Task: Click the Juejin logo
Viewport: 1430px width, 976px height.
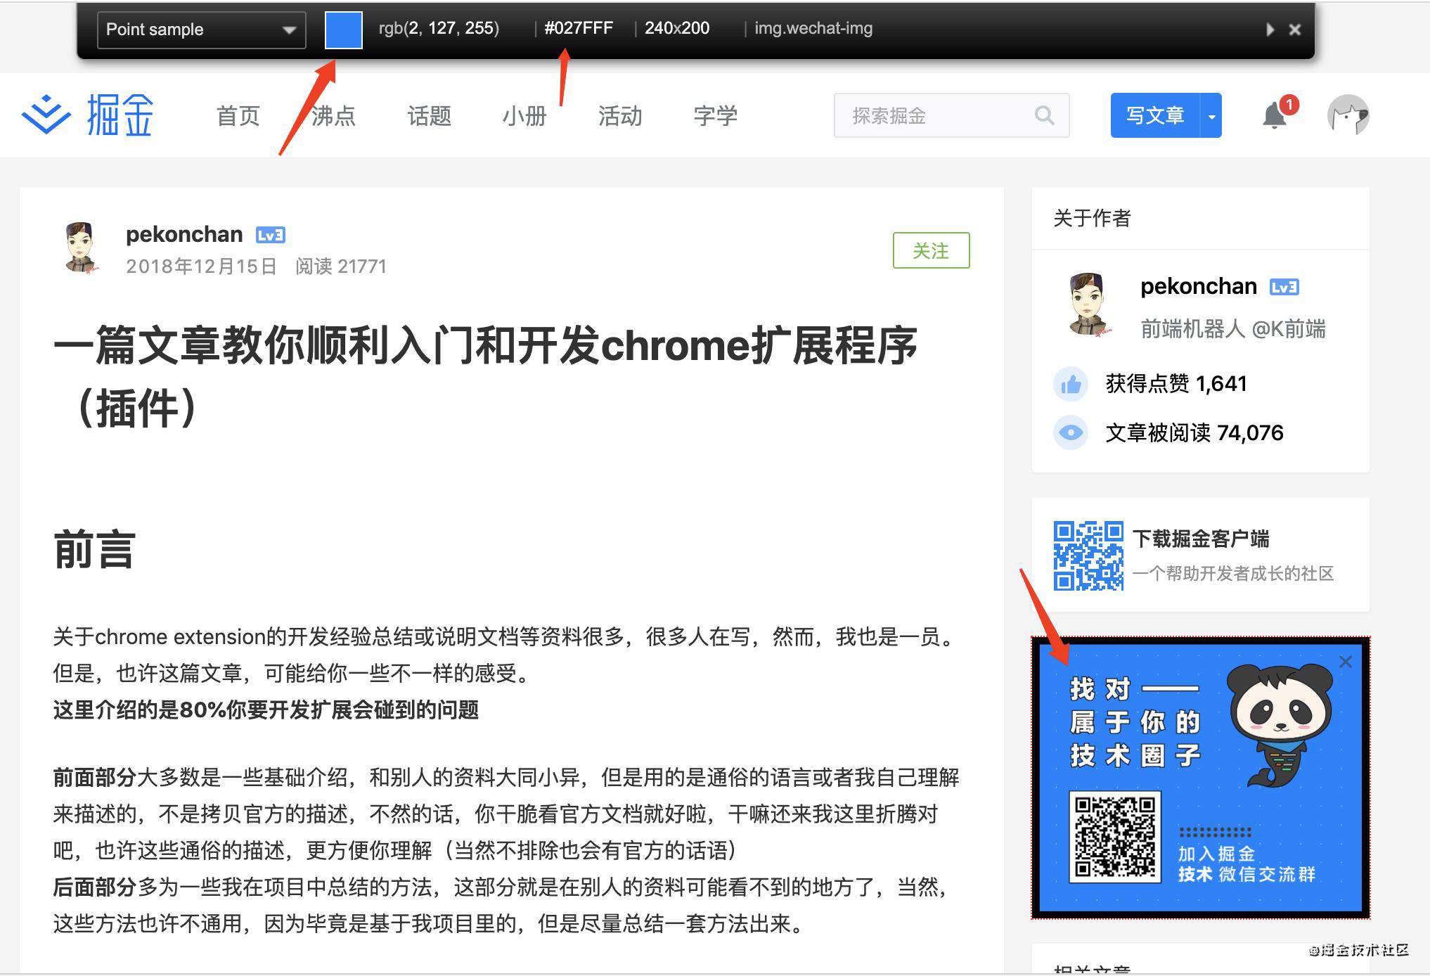Action: point(88,115)
